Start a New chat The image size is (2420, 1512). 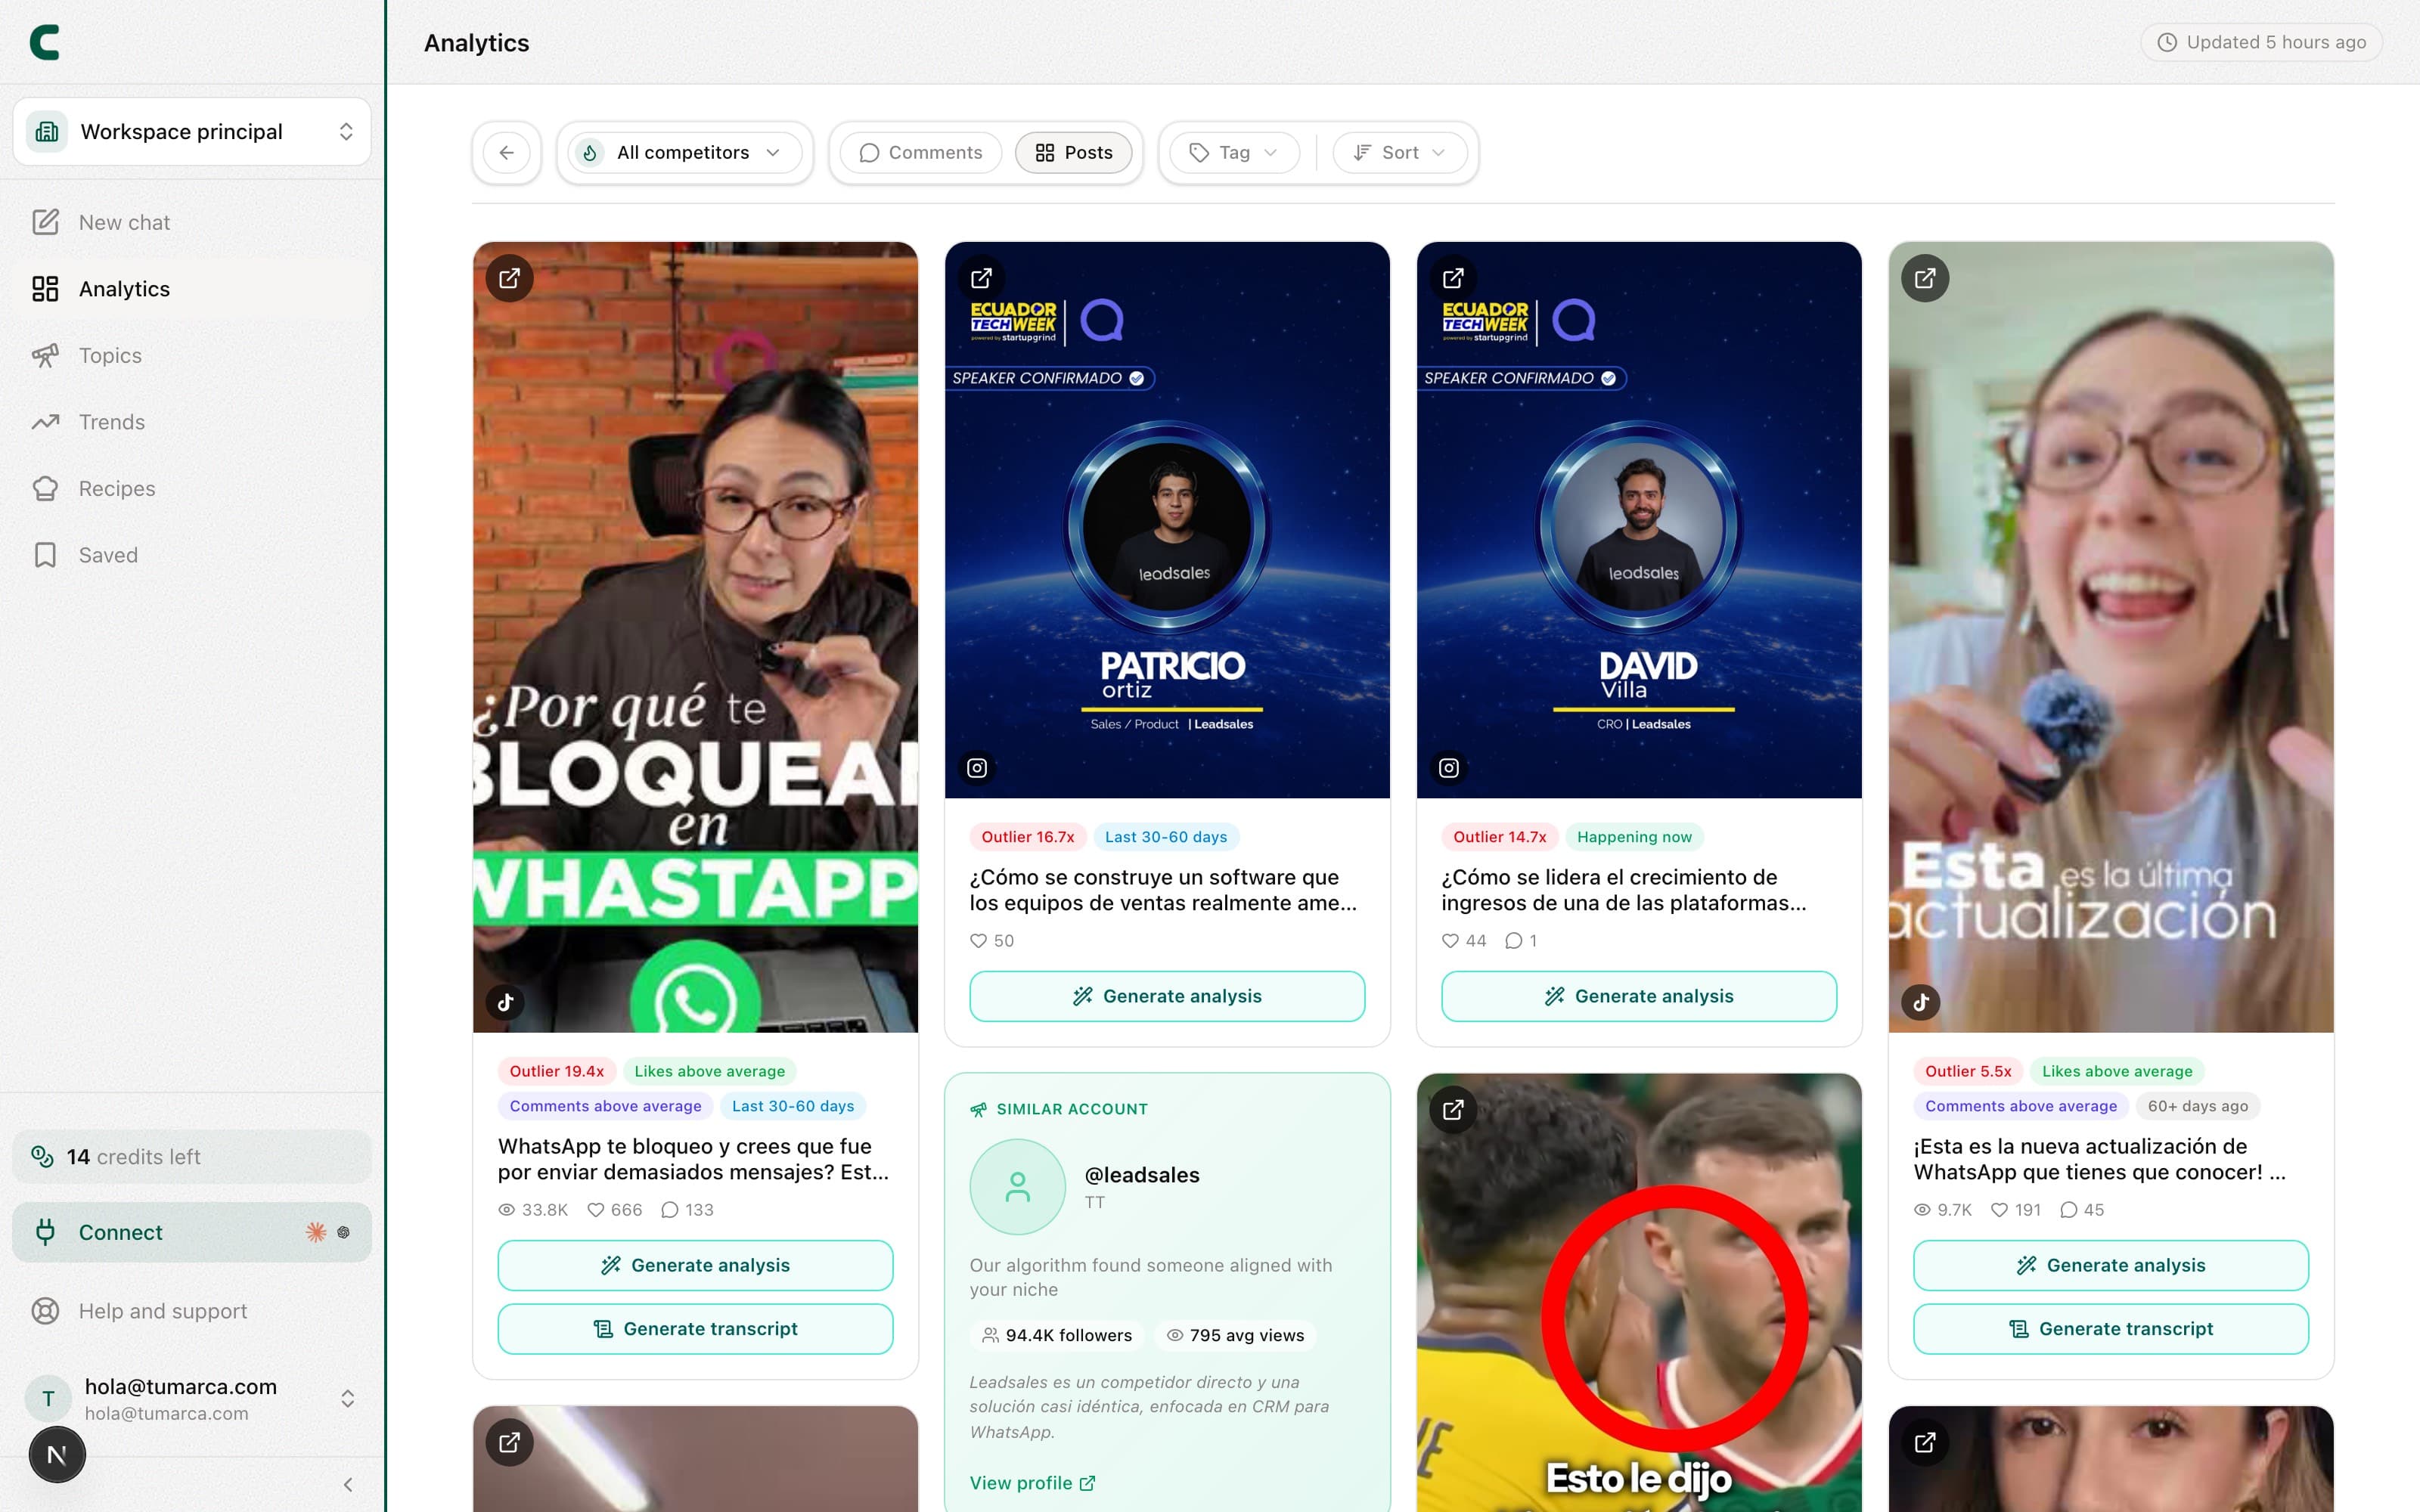[x=192, y=222]
